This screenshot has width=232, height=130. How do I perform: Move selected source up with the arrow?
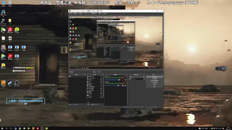96,104
